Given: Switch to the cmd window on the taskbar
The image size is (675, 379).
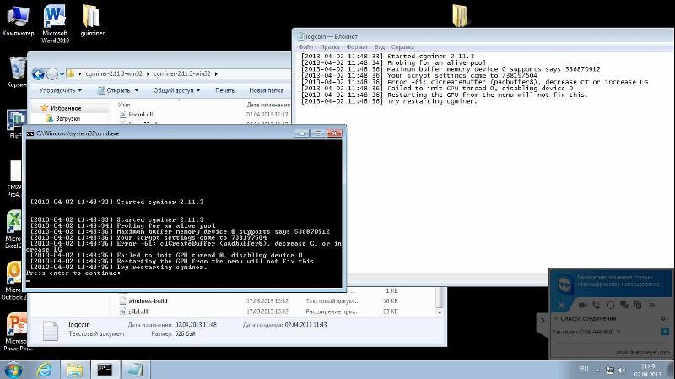Looking at the screenshot, I should (105, 370).
